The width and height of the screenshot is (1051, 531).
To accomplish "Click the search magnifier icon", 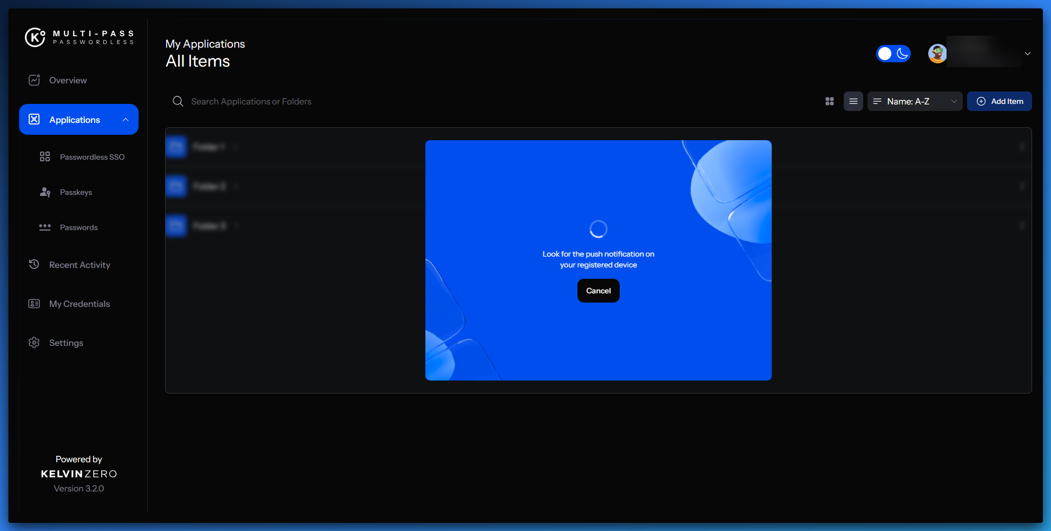I will 178,101.
